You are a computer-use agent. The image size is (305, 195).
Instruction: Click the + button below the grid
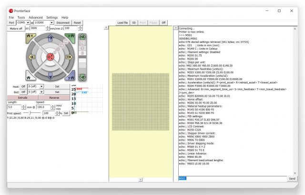141,179
